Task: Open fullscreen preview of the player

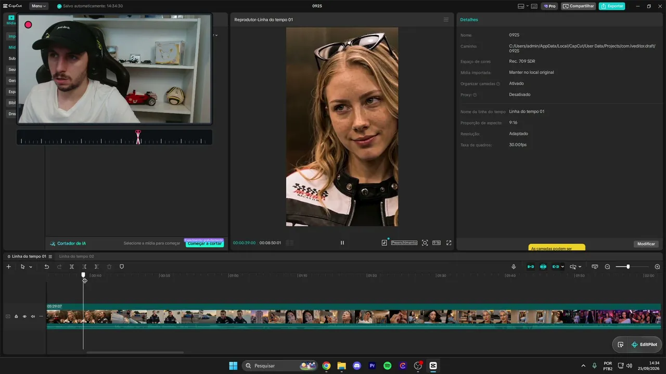Action: pyautogui.click(x=449, y=243)
